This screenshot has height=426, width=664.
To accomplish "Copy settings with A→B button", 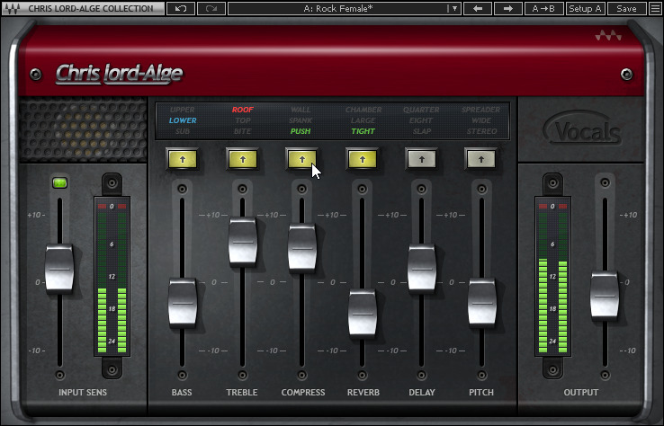I will click(x=543, y=8).
